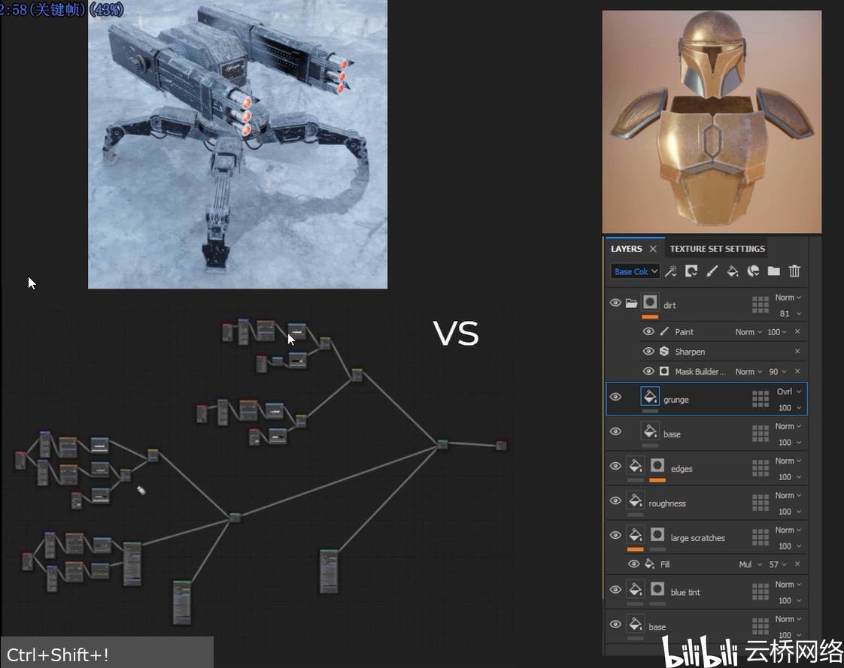
Task: Create a new folder in Layers toolbar
Action: click(773, 271)
